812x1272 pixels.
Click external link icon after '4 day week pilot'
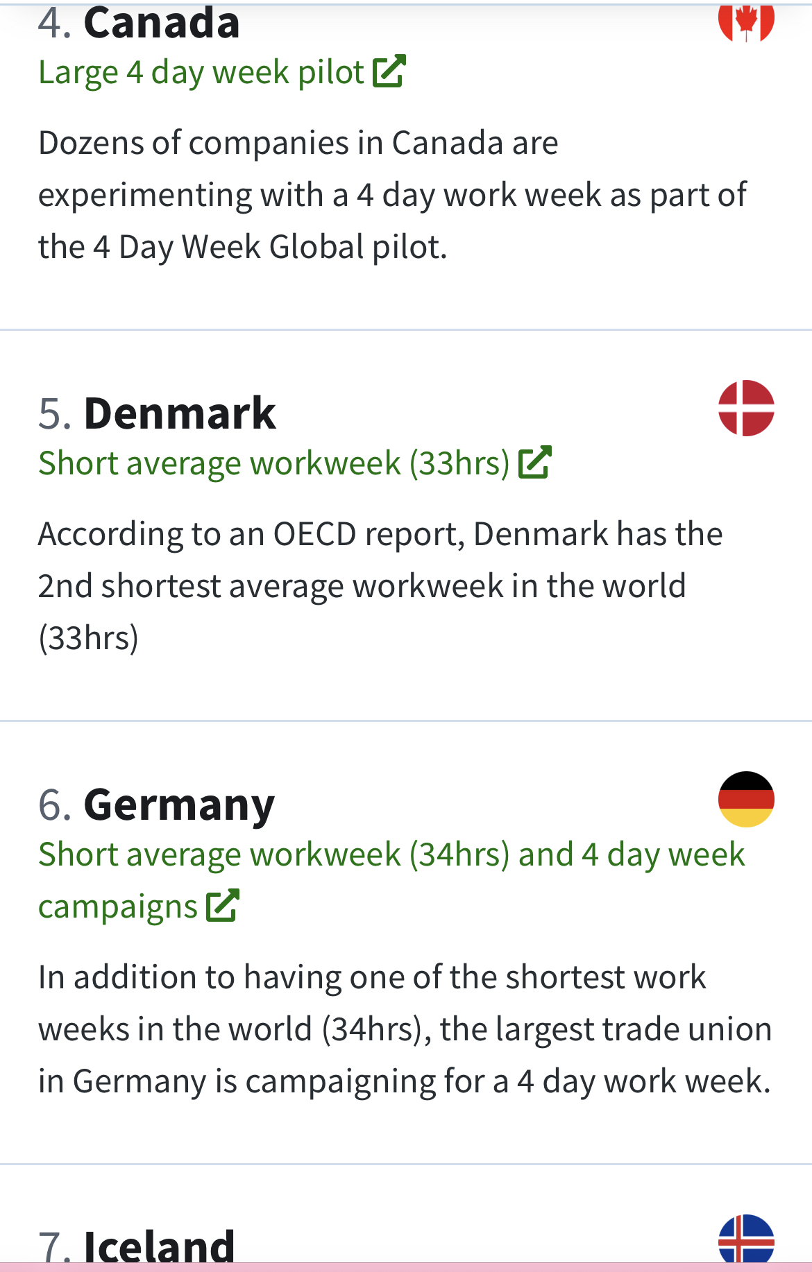[x=389, y=71]
